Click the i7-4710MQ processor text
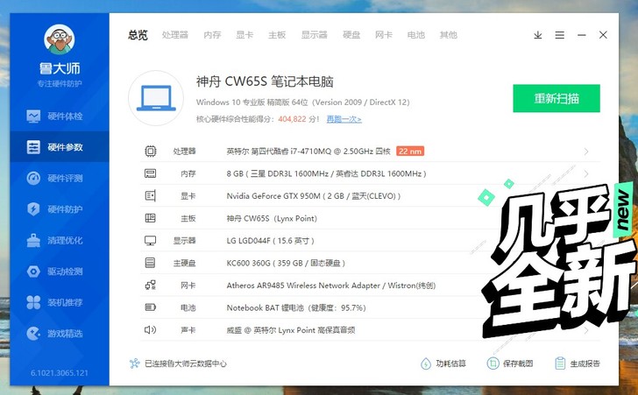Viewport: 638px width, 395px height. click(x=308, y=152)
